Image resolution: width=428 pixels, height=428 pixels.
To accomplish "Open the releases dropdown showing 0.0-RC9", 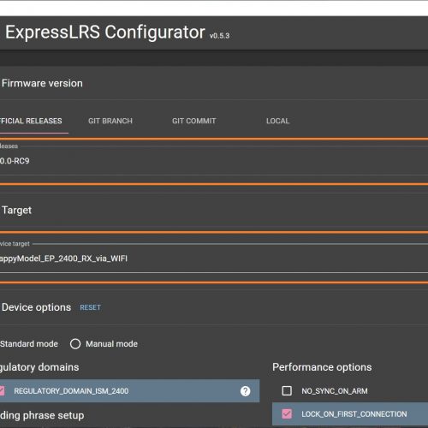I will click(x=214, y=161).
